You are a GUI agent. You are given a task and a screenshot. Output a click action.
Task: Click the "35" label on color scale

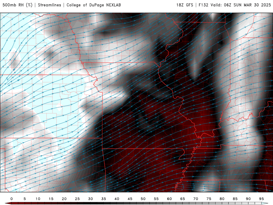pyautogui.click(x=104, y=199)
